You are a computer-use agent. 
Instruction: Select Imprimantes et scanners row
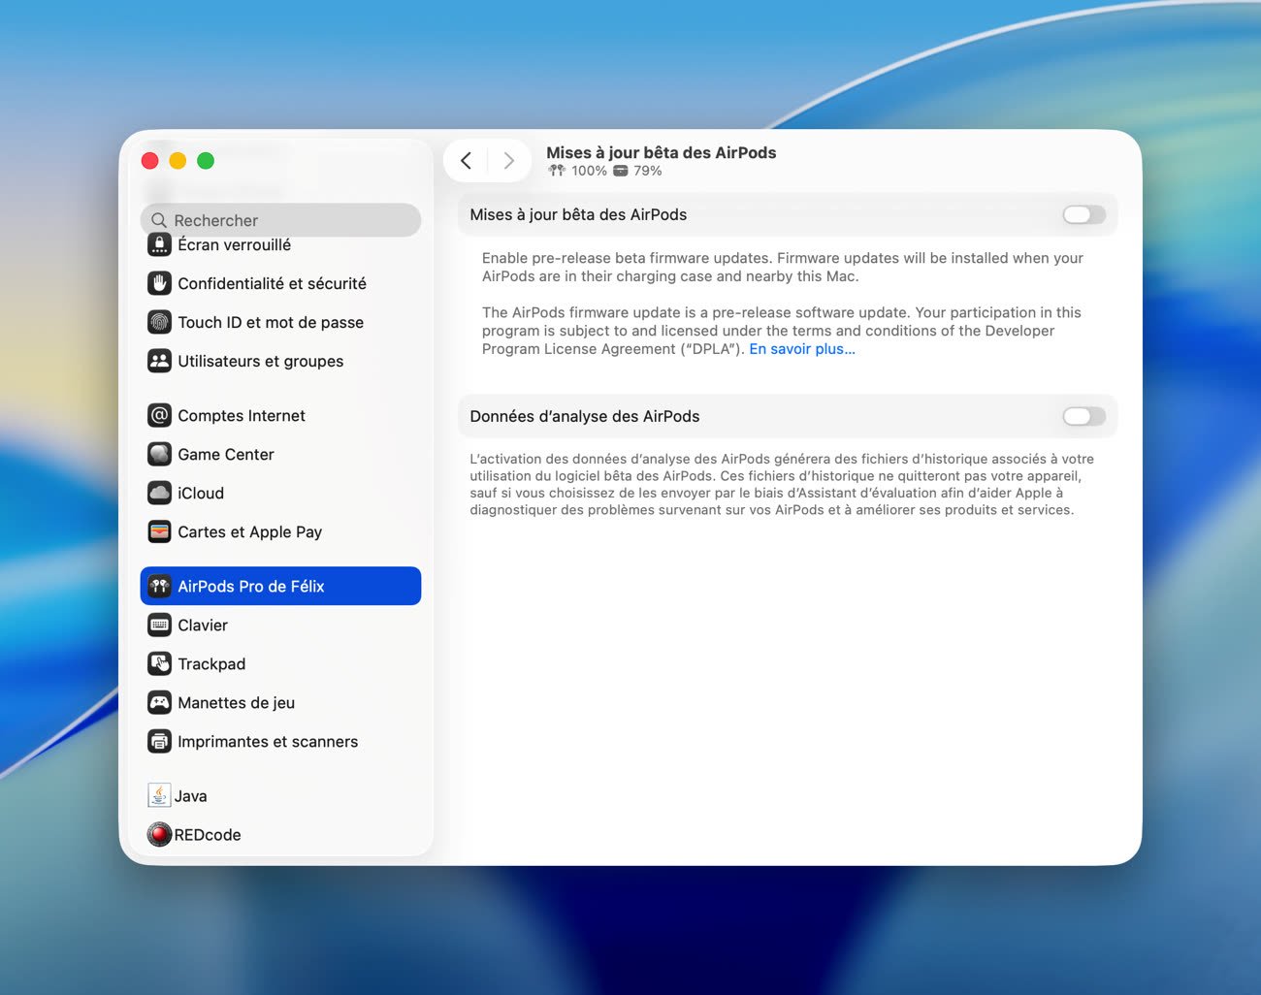tap(280, 741)
